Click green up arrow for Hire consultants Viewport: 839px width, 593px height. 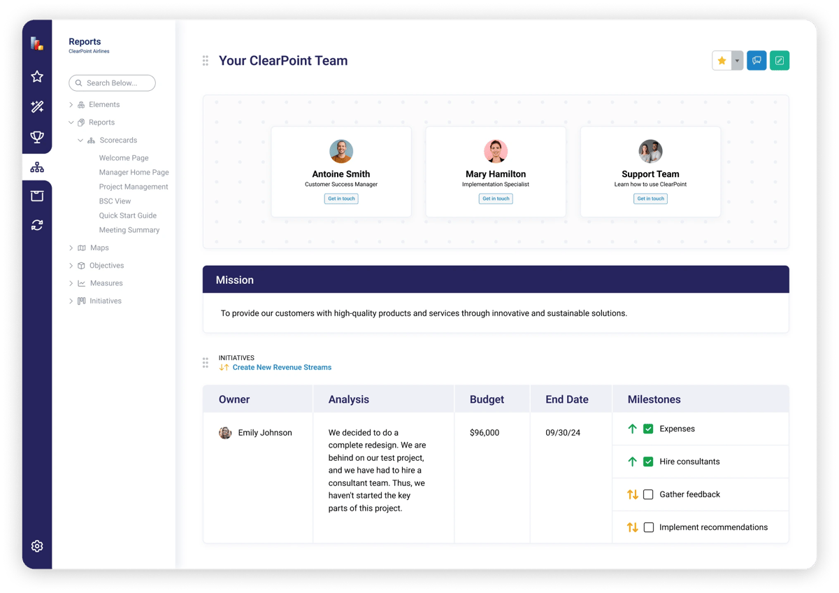632,462
